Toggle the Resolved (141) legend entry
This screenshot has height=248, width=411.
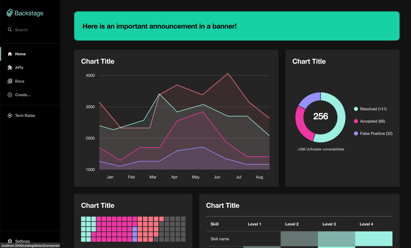click(x=370, y=109)
